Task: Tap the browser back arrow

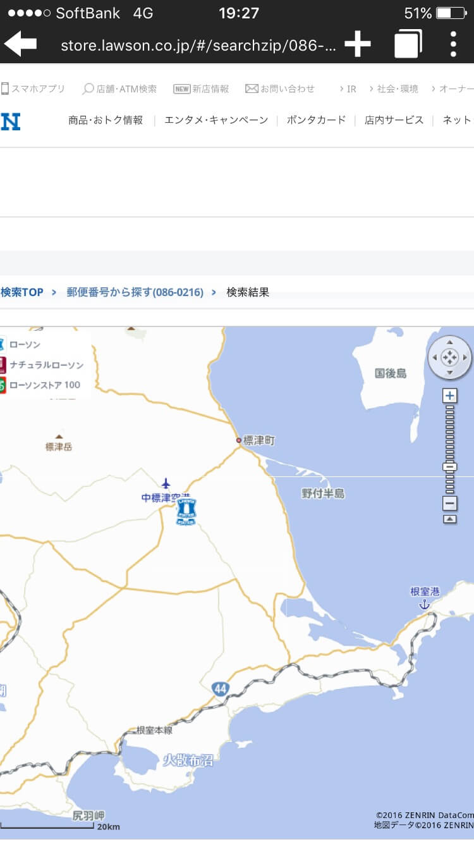Action: pyautogui.click(x=20, y=44)
